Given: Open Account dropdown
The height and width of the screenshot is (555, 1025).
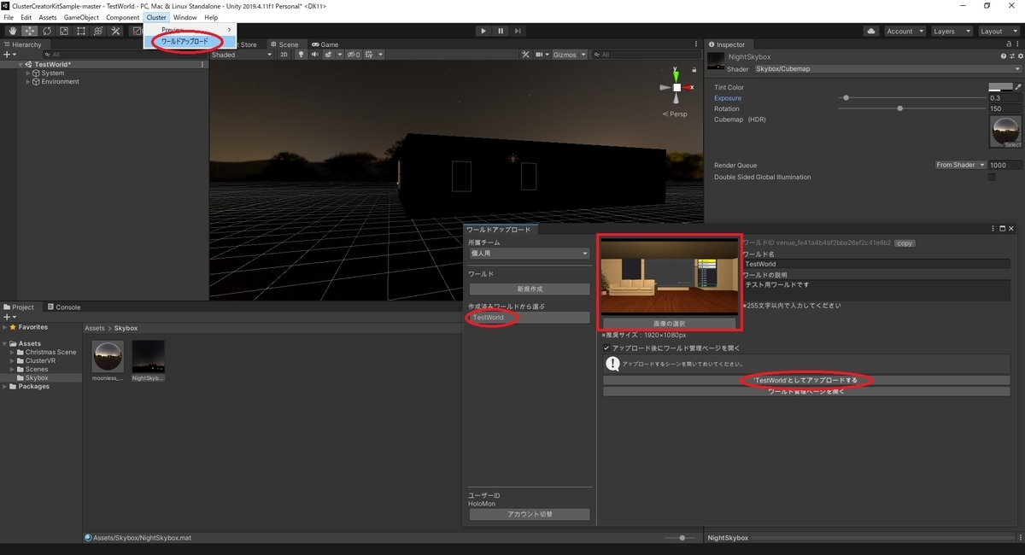Looking at the screenshot, I should click(x=904, y=31).
